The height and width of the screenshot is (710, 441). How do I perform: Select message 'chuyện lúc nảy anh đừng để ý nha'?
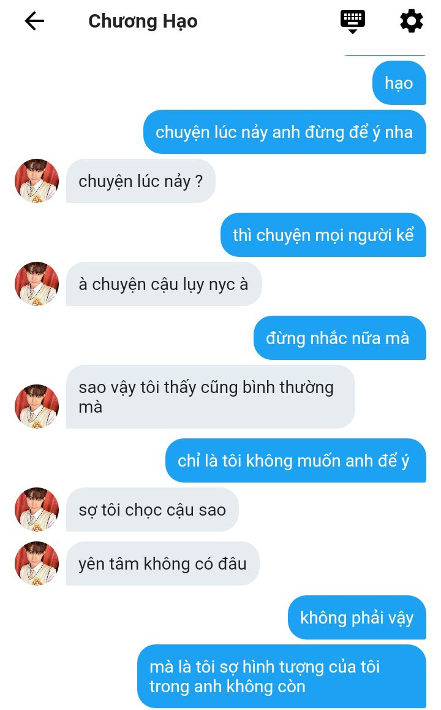pyautogui.click(x=284, y=132)
